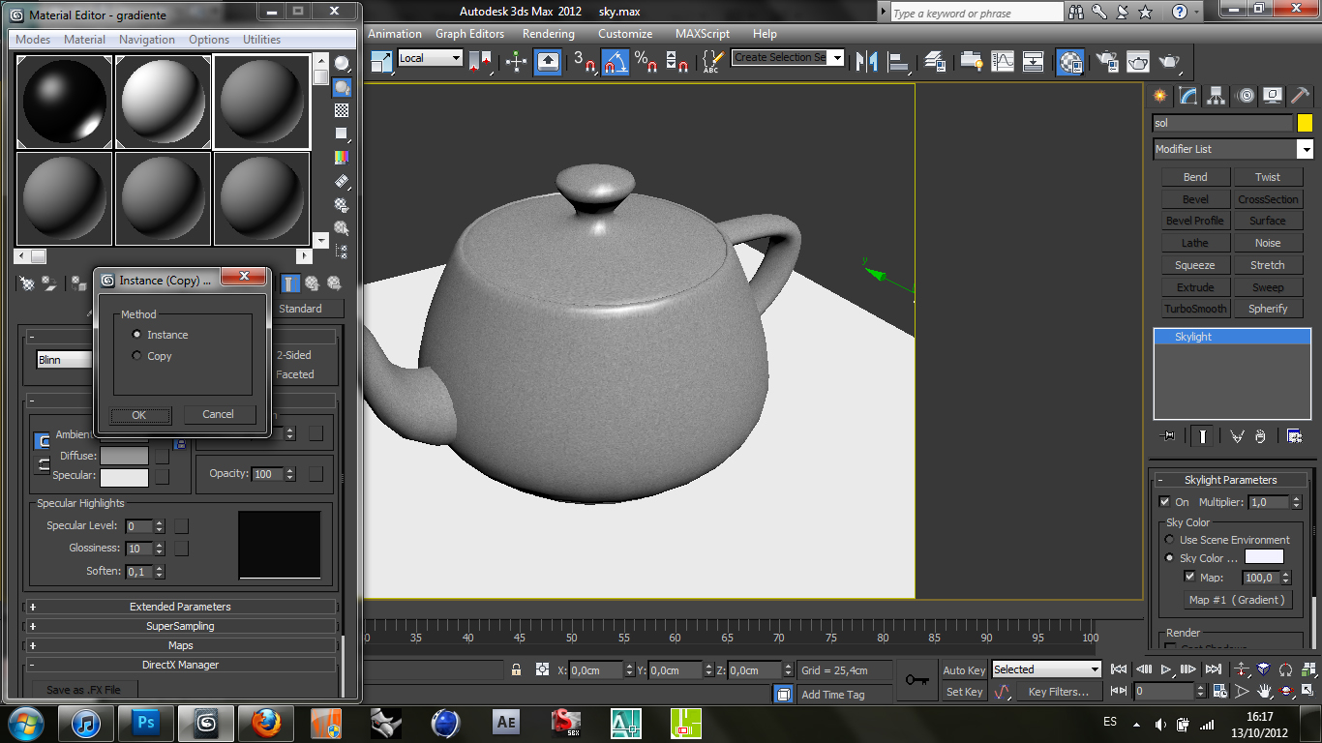This screenshot has width=1322, height=743.
Task: Toggle the Sky Color Map checkbox
Action: coord(1189,577)
